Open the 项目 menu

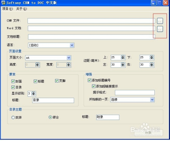(7, 9)
